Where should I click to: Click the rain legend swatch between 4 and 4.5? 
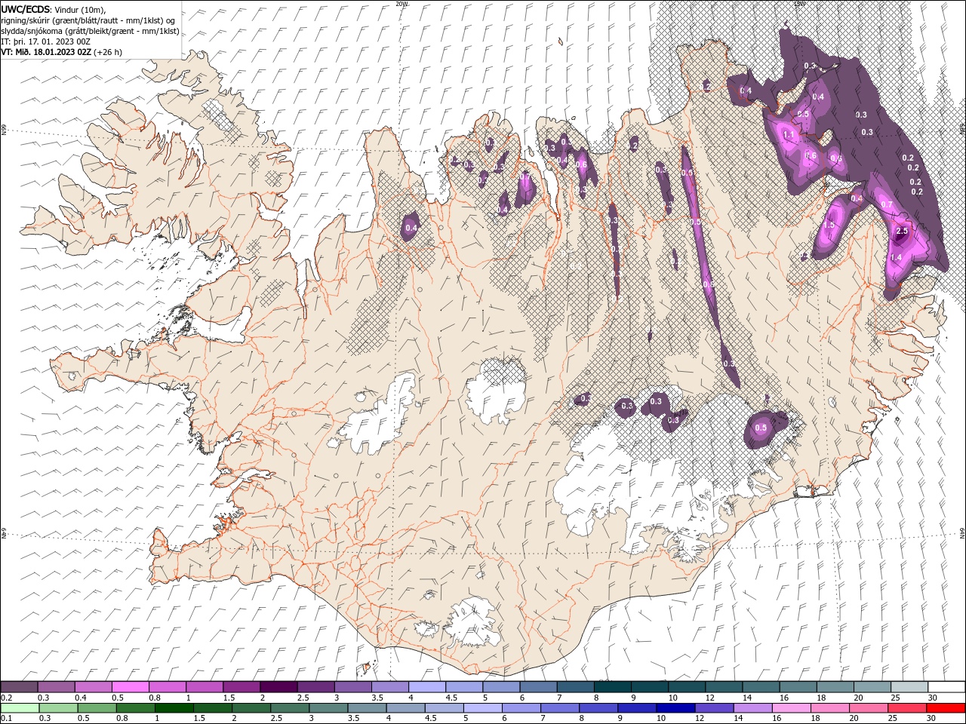point(405,708)
